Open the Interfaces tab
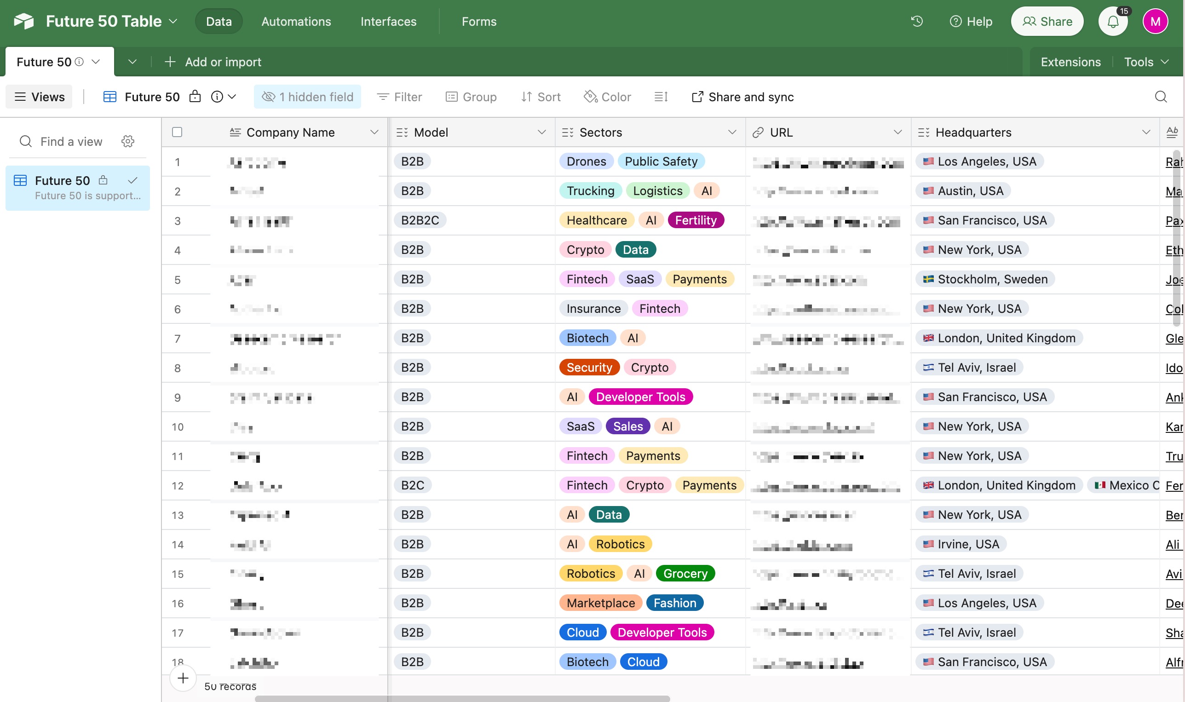This screenshot has height=702, width=1185. point(388,21)
